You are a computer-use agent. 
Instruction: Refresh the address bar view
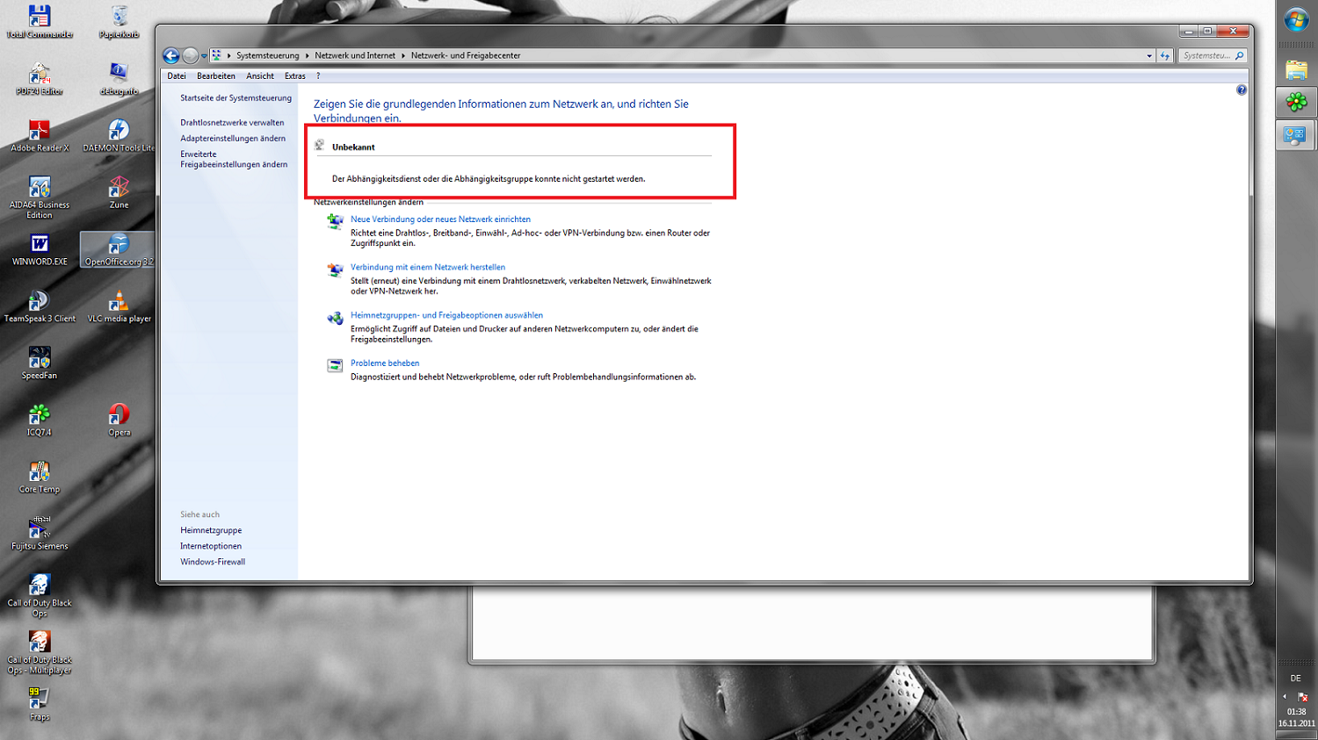click(x=1165, y=55)
